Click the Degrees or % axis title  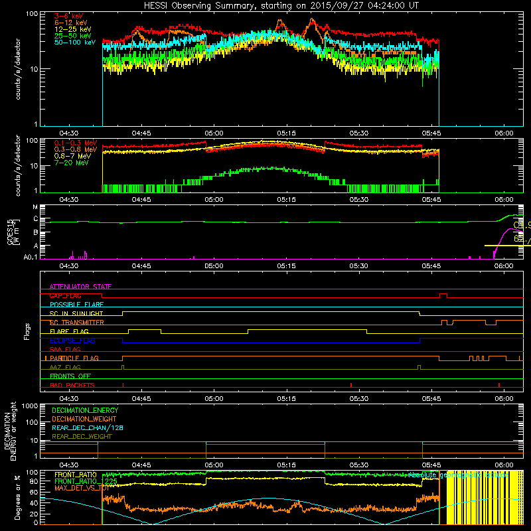(x=17, y=497)
